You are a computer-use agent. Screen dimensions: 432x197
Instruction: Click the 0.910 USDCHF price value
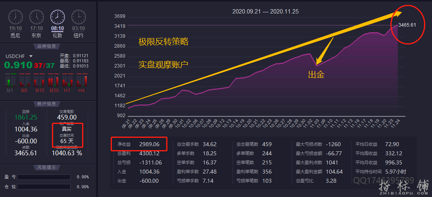(x=18, y=65)
